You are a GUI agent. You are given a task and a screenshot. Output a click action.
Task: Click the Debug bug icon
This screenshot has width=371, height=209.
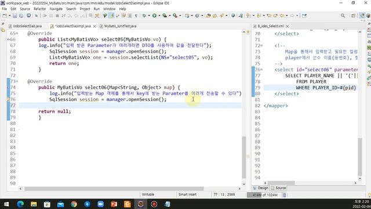pos(144,16)
